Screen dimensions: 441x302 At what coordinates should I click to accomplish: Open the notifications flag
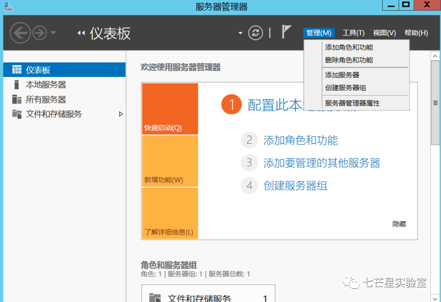pyautogui.click(x=286, y=32)
